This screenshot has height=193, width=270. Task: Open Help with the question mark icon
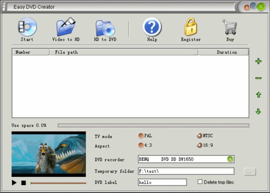point(152,27)
